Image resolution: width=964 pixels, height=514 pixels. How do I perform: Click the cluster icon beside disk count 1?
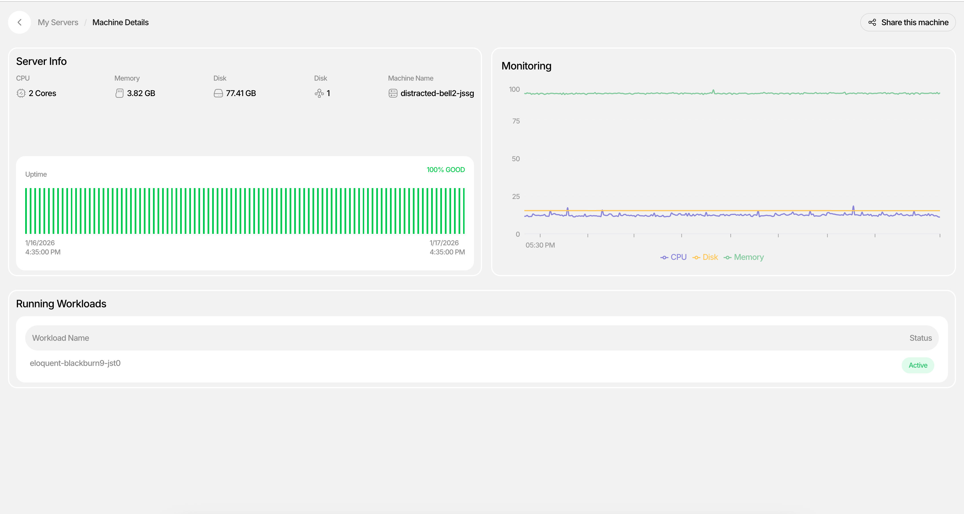point(319,93)
